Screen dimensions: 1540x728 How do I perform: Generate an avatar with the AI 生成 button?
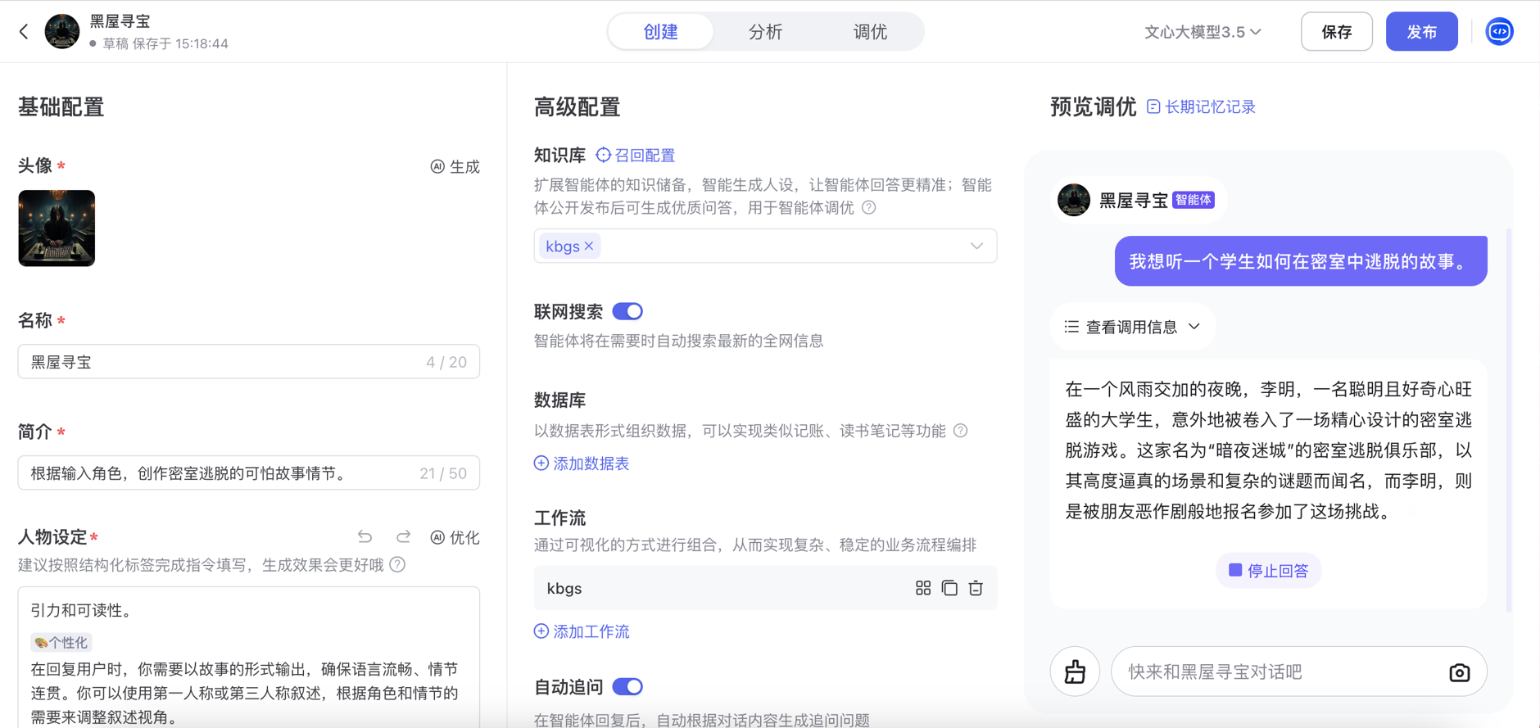coord(455,167)
